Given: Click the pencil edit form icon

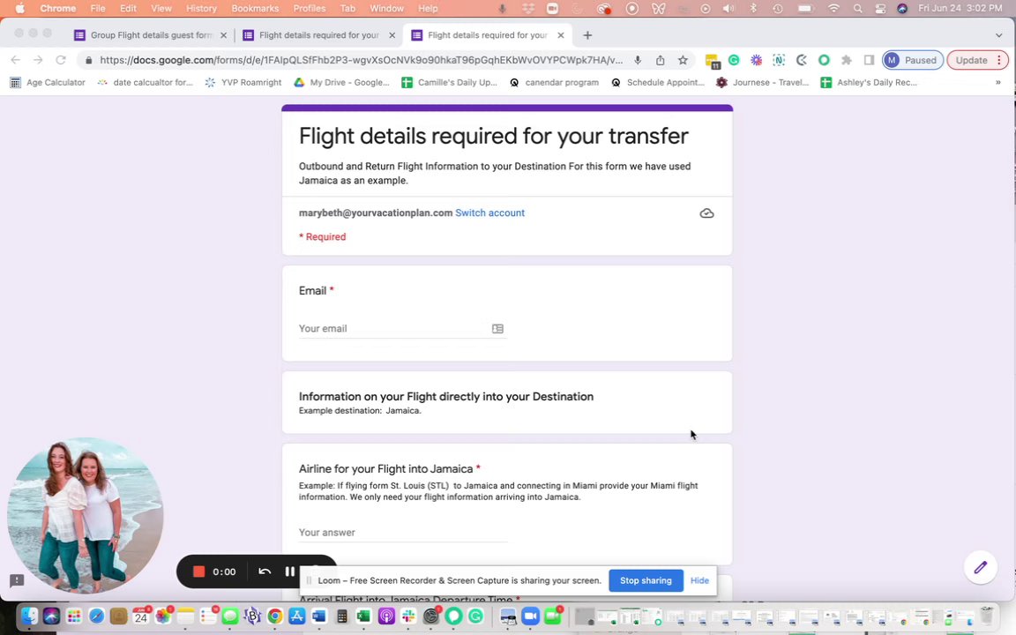Looking at the screenshot, I should pos(981,568).
